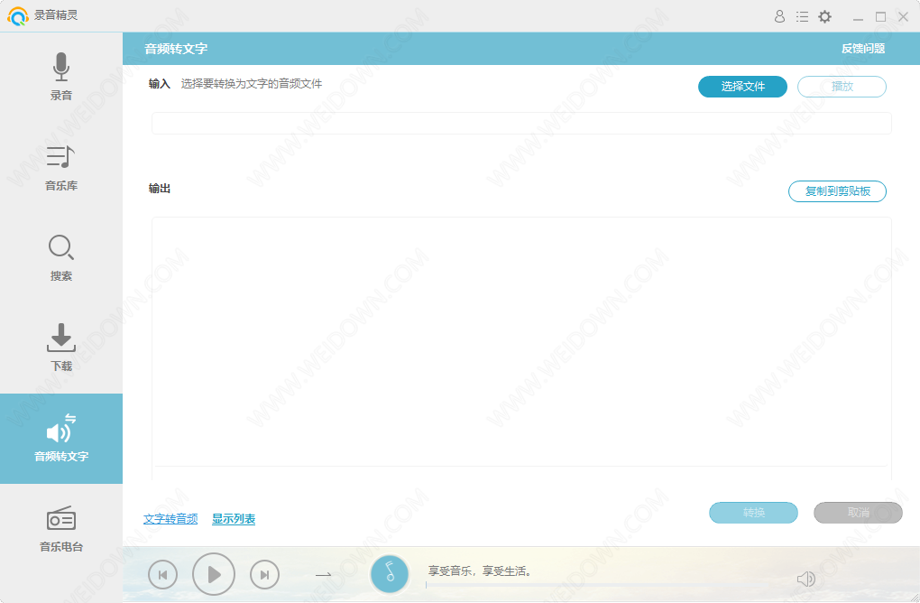Open the 下载 download section
Viewport: 920px width, 603px height.
click(x=61, y=348)
